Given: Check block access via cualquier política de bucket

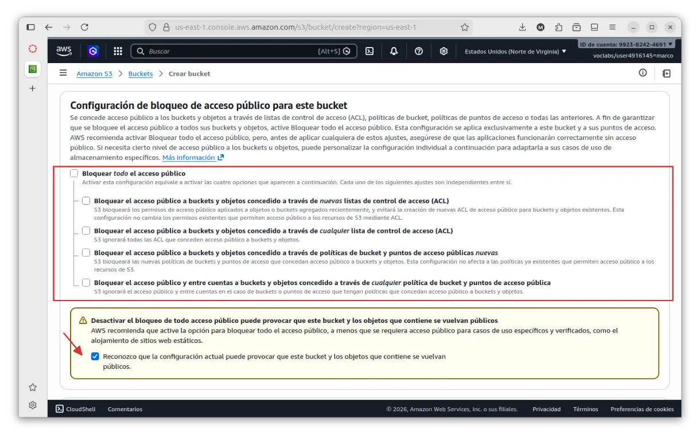Looking at the screenshot, I should pos(86,282).
